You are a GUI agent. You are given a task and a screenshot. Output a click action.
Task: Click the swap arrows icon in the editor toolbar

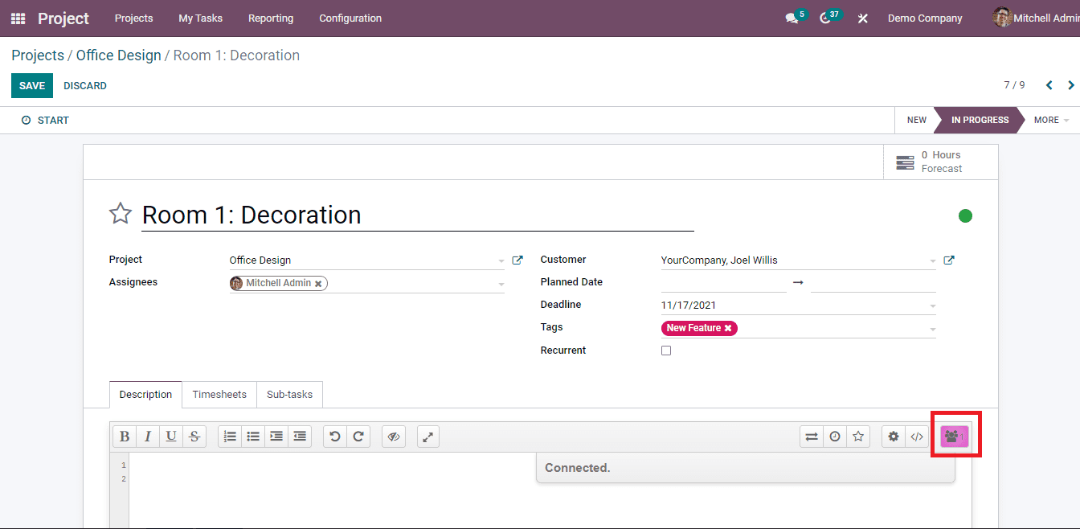click(811, 436)
